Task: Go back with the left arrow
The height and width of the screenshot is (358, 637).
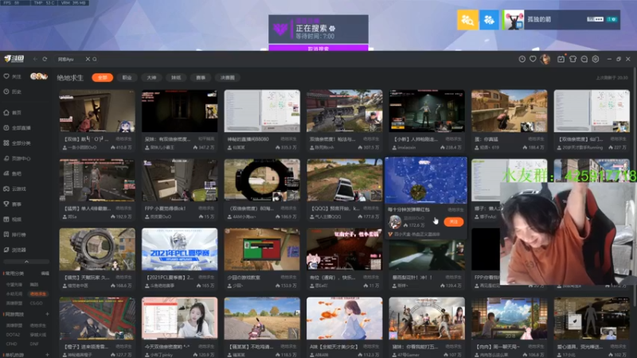Action: (x=35, y=59)
